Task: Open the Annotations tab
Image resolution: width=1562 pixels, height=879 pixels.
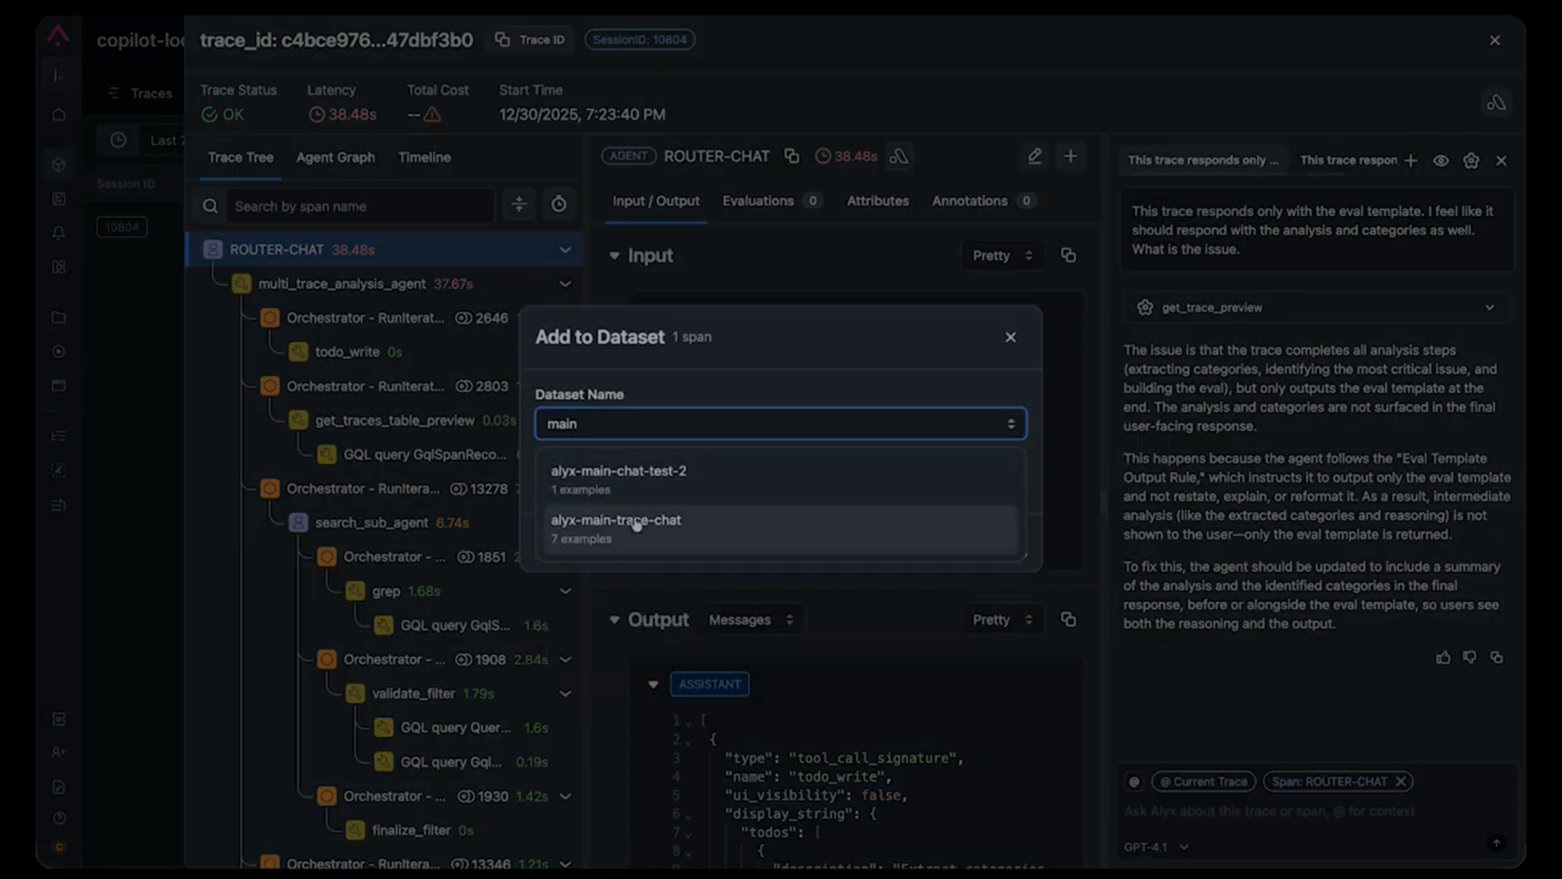Action: click(982, 201)
